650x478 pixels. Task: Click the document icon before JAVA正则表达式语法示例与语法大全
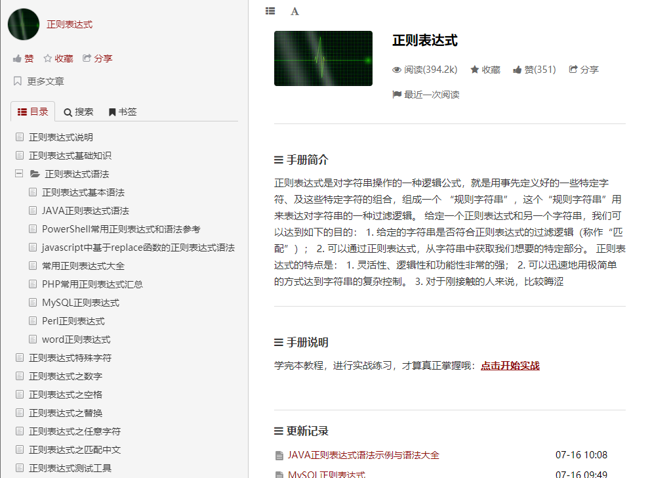[279, 456]
